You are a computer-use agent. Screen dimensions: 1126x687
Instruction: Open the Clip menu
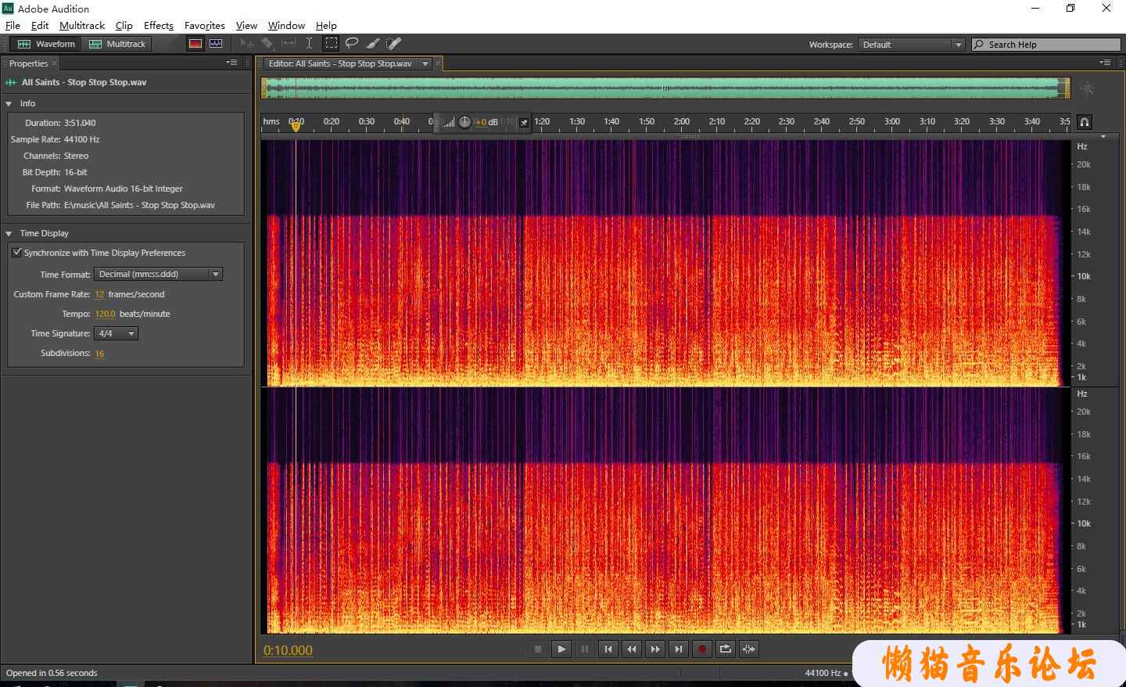(124, 25)
